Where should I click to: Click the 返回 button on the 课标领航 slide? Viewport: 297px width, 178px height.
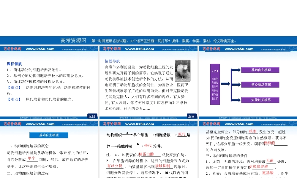click(92, 116)
